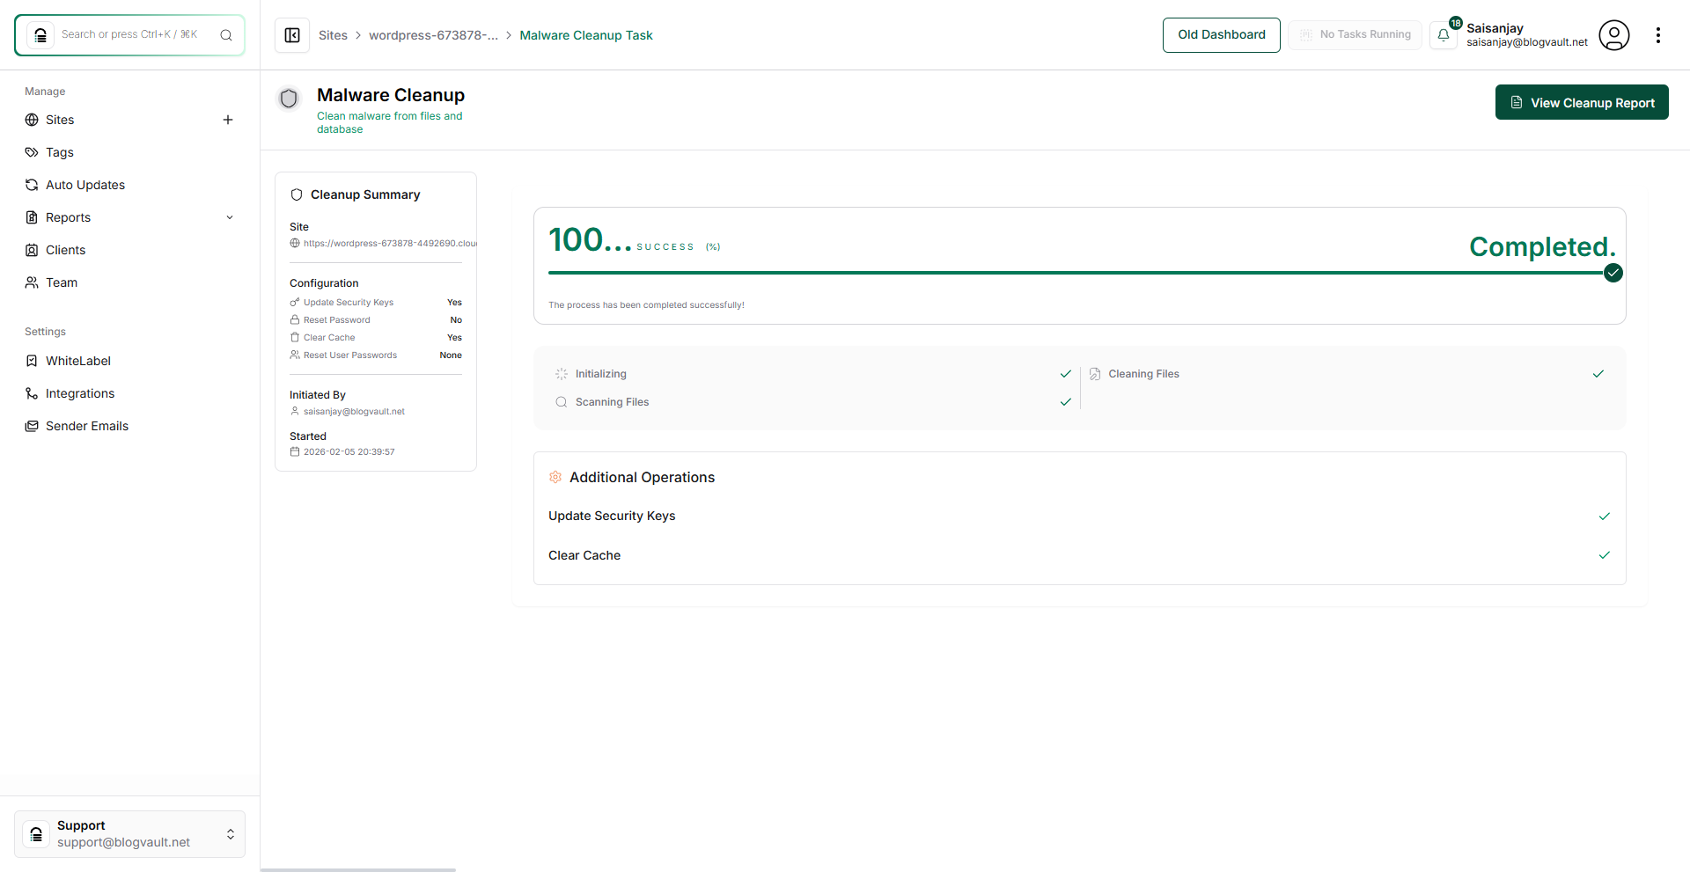Open the notifications bell
Image resolution: width=1690 pixels, height=872 pixels.
tap(1444, 35)
